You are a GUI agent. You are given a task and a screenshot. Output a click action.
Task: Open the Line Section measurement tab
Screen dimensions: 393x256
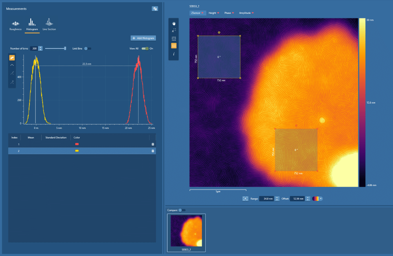point(49,25)
